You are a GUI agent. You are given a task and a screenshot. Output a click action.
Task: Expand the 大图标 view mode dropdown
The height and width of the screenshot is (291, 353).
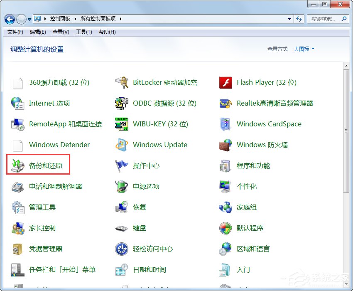click(304, 49)
